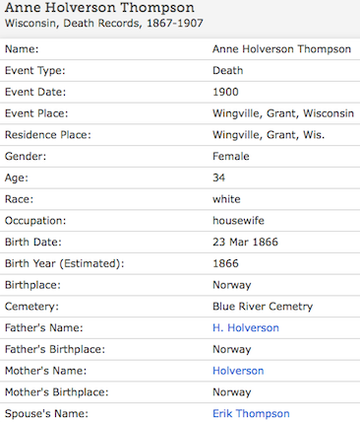Click the Cemetery: field label
The width and height of the screenshot is (360, 422).
point(31,307)
